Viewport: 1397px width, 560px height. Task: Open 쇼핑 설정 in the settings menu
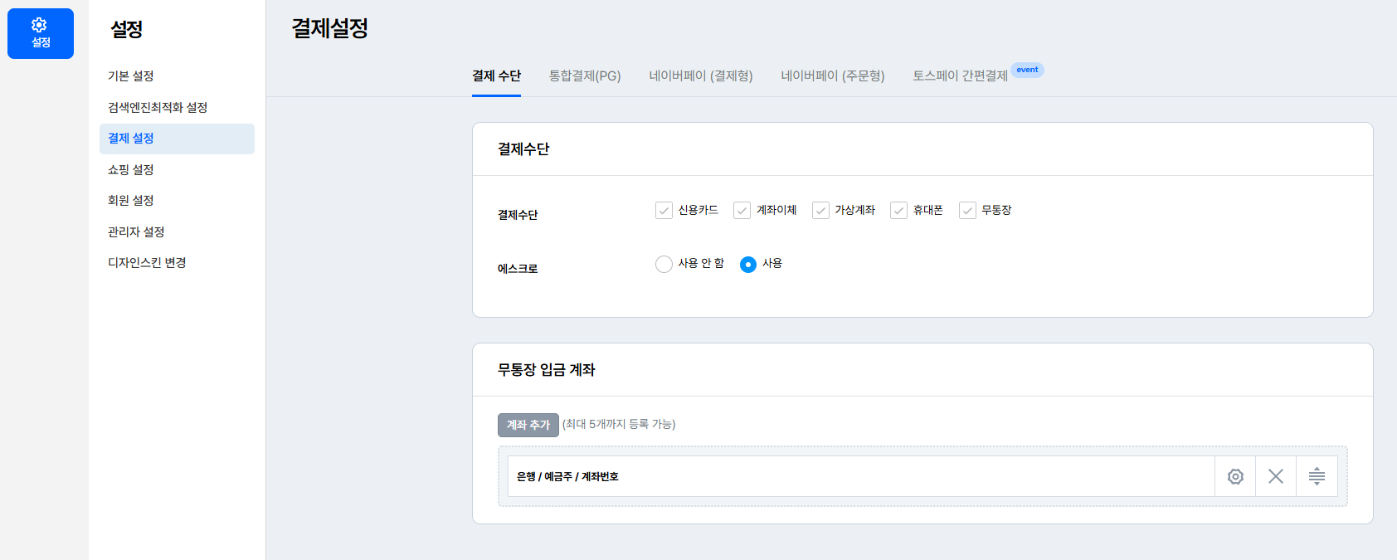(131, 170)
